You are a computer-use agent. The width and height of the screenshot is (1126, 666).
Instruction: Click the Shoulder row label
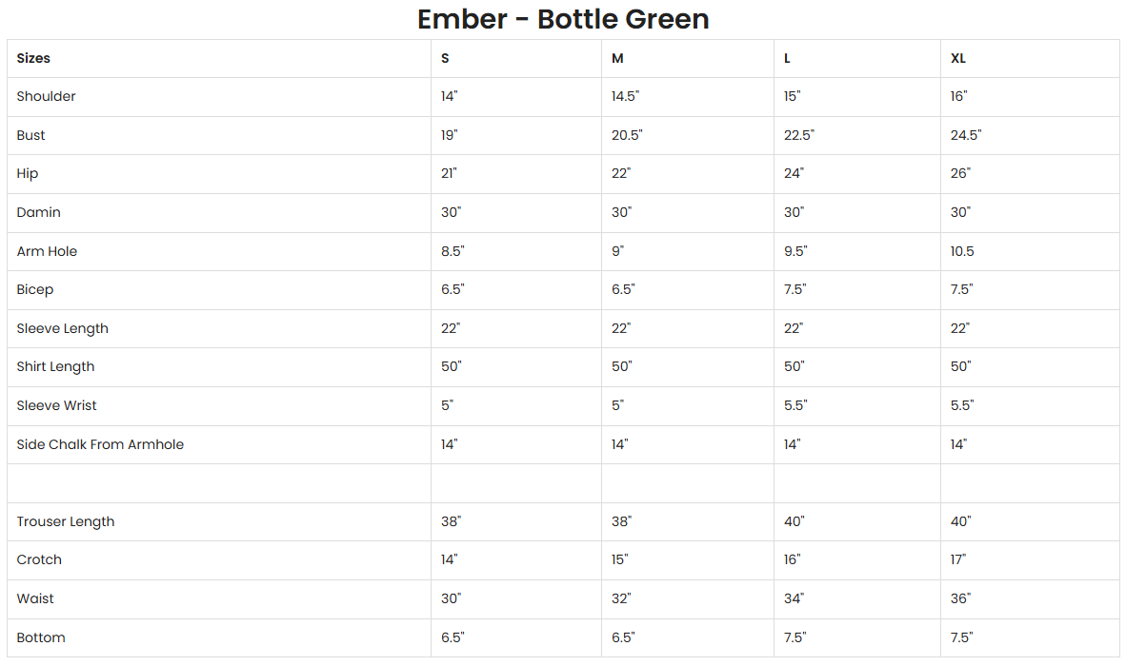(46, 96)
